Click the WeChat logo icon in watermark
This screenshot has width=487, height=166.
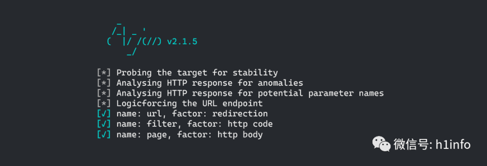tap(381, 144)
